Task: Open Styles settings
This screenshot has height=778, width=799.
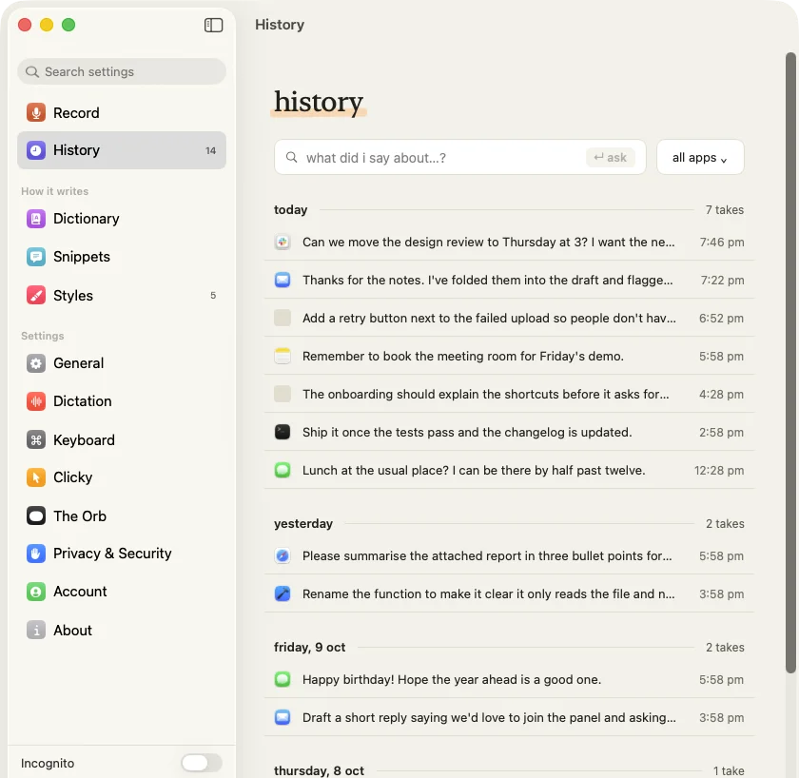Action: pos(122,296)
